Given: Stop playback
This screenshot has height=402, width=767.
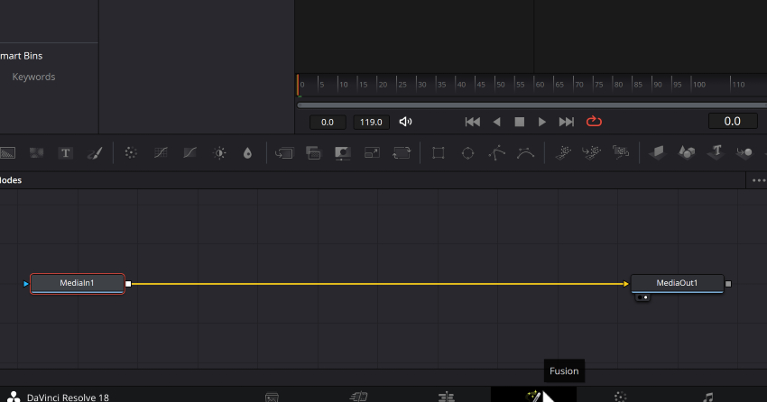Looking at the screenshot, I should [520, 122].
